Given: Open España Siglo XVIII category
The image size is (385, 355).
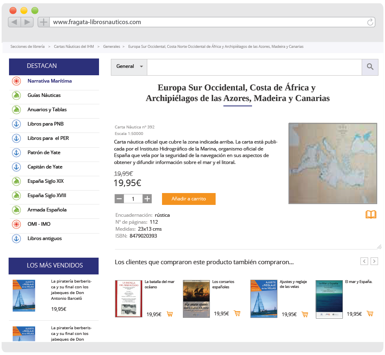Looking at the screenshot, I should (47, 195).
